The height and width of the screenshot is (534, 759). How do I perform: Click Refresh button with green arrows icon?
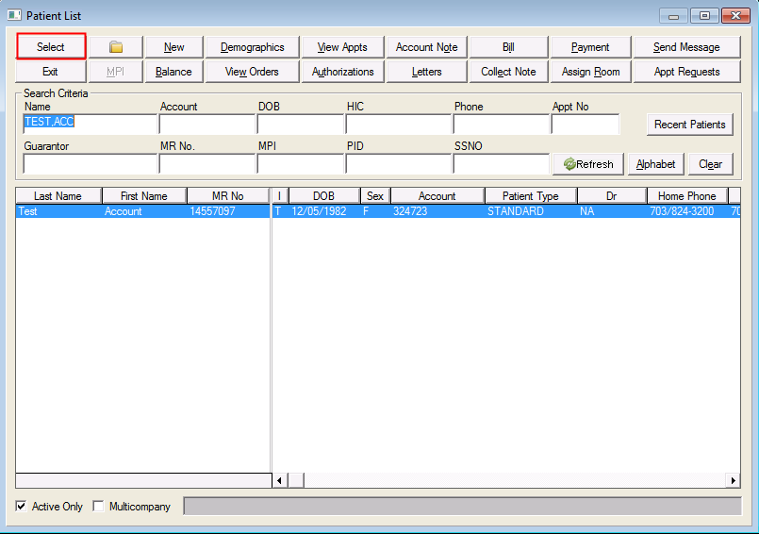coord(588,164)
